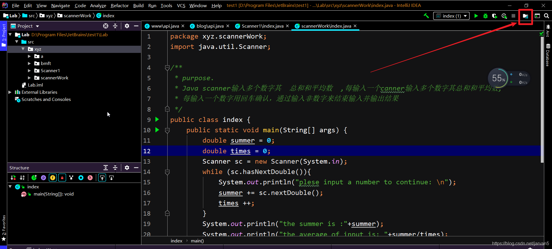Click the Build Project hammer icon
Viewport: 552px width, 249px height.
point(426,16)
